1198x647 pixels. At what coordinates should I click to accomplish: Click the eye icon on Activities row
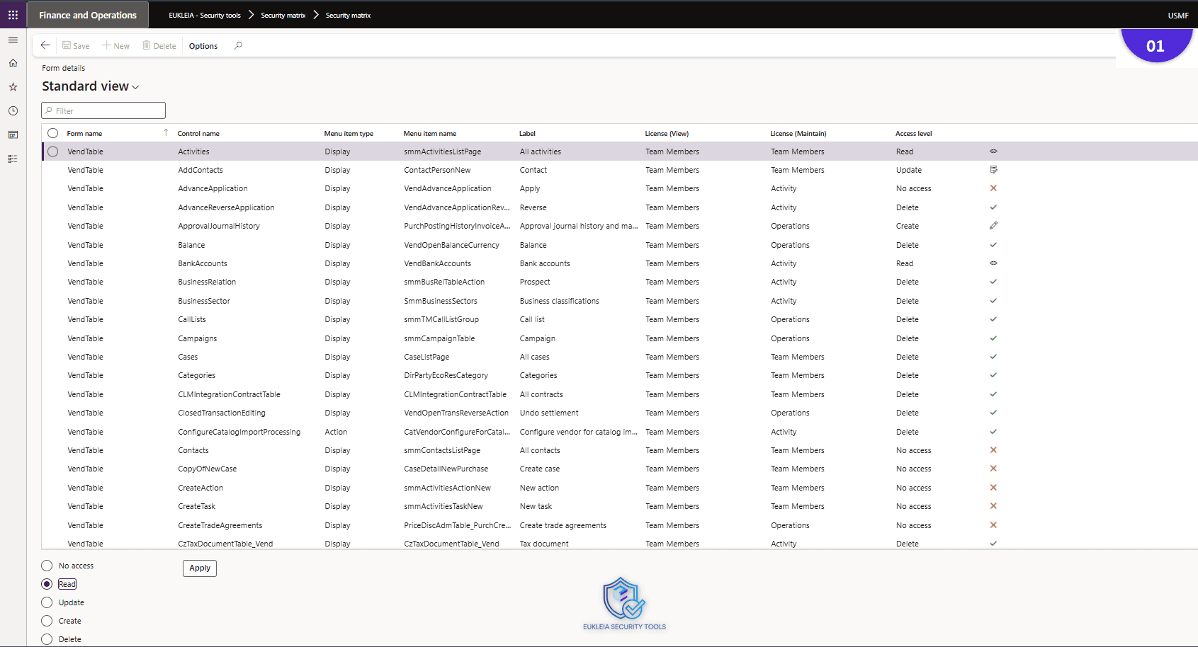[x=993, y=151]
